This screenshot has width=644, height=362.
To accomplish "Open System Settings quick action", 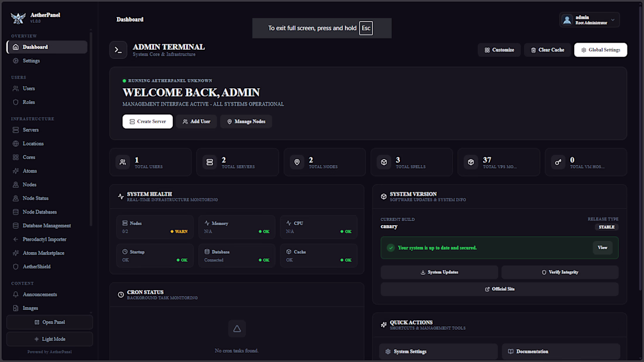I will pyautogui.click(x=439, y=351).
